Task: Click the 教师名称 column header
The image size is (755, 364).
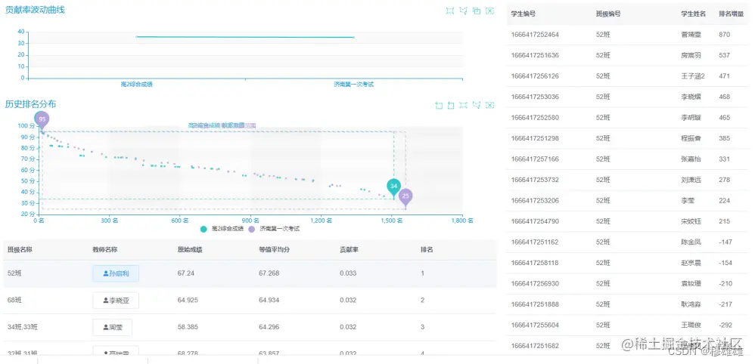Action: 105,249
